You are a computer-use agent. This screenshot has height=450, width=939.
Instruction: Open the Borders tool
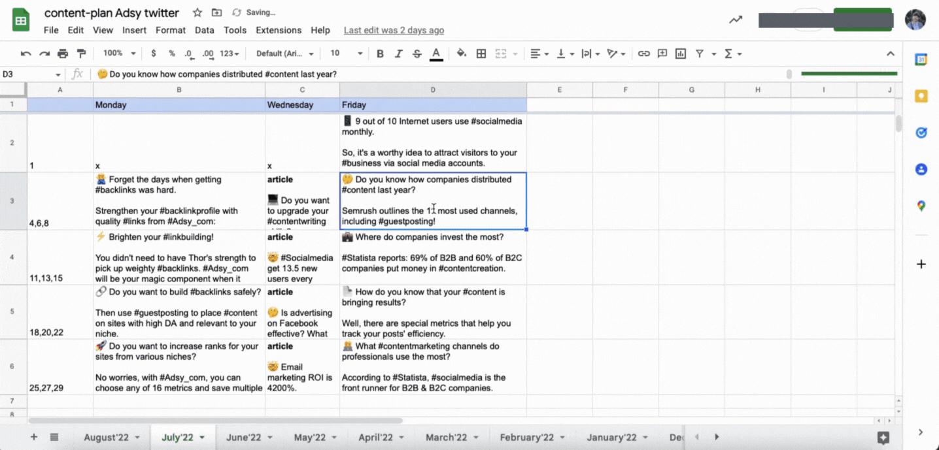coord(481,54)
